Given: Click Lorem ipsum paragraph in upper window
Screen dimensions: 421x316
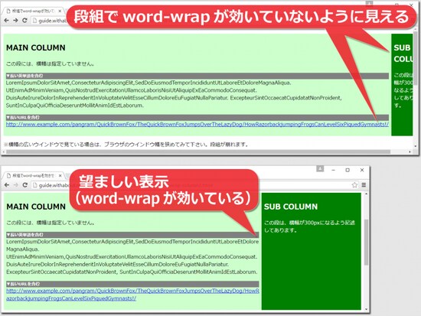Looking at the screenshot, I should 174,94.
